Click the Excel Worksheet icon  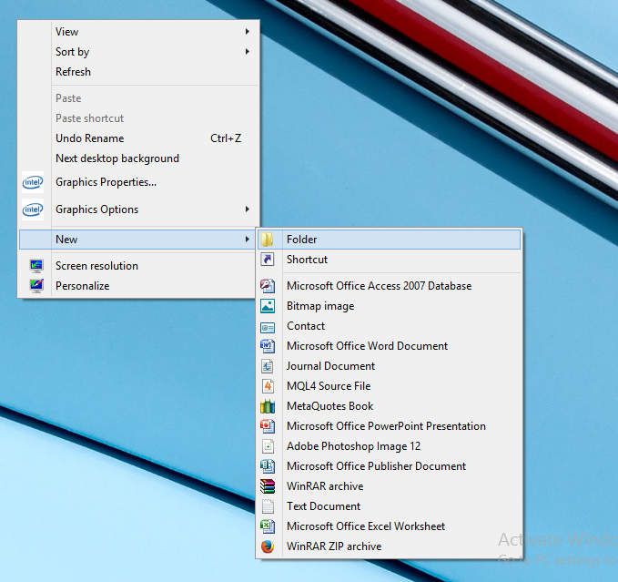[268, 526]
